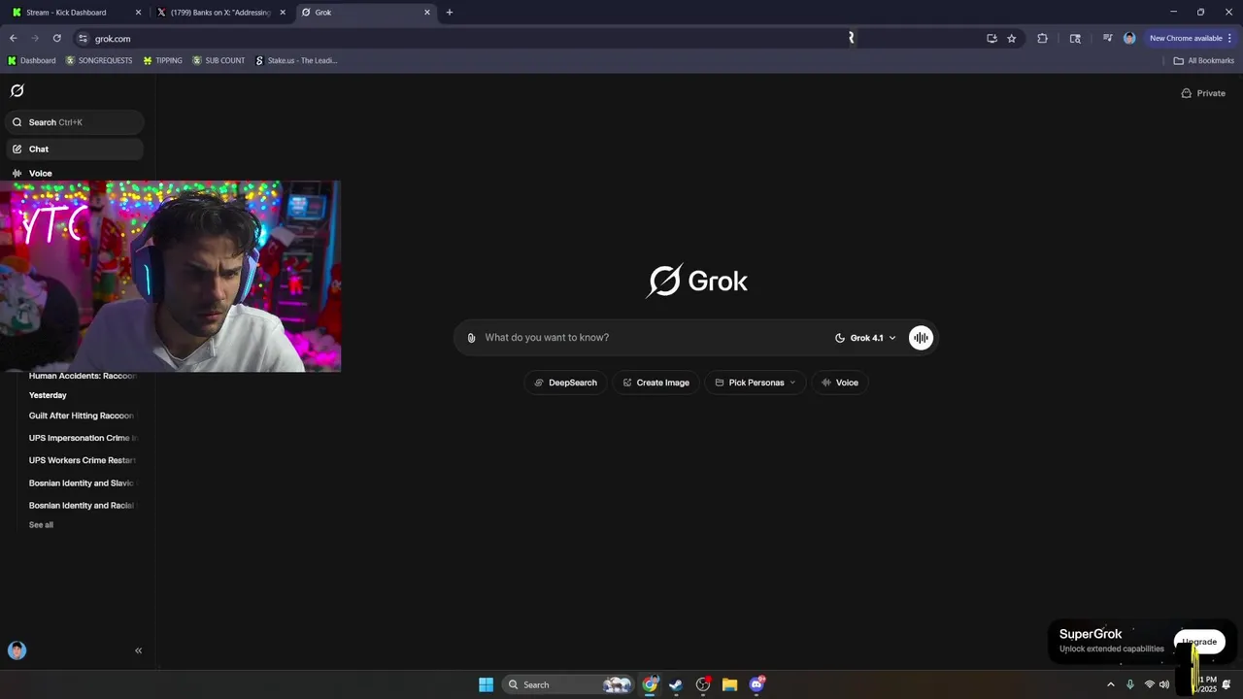This screenshot has width=1243, height=699.
Task: Click the Create Image button
Action: click(x=656, y=383)
